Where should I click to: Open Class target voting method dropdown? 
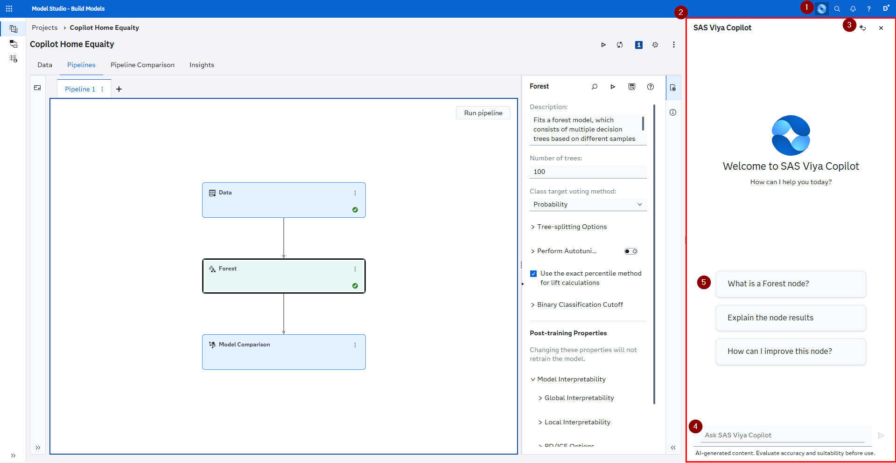click(x=588, y=205)
